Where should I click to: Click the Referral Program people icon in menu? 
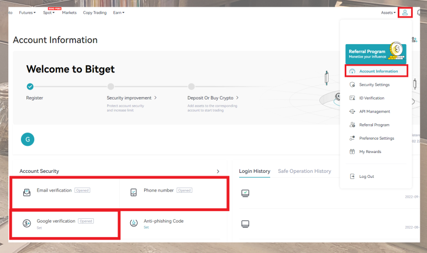[352, 125]
